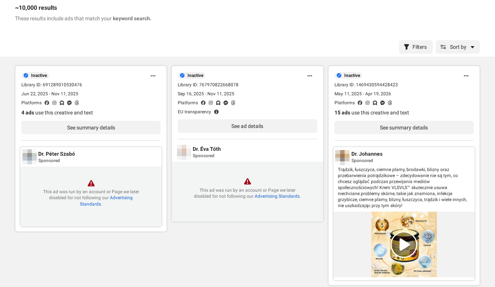The height and width of the screenshot is (287, 495).
Task: Play the video in Dr. Johannes' ad
Action: click(404, 245)
